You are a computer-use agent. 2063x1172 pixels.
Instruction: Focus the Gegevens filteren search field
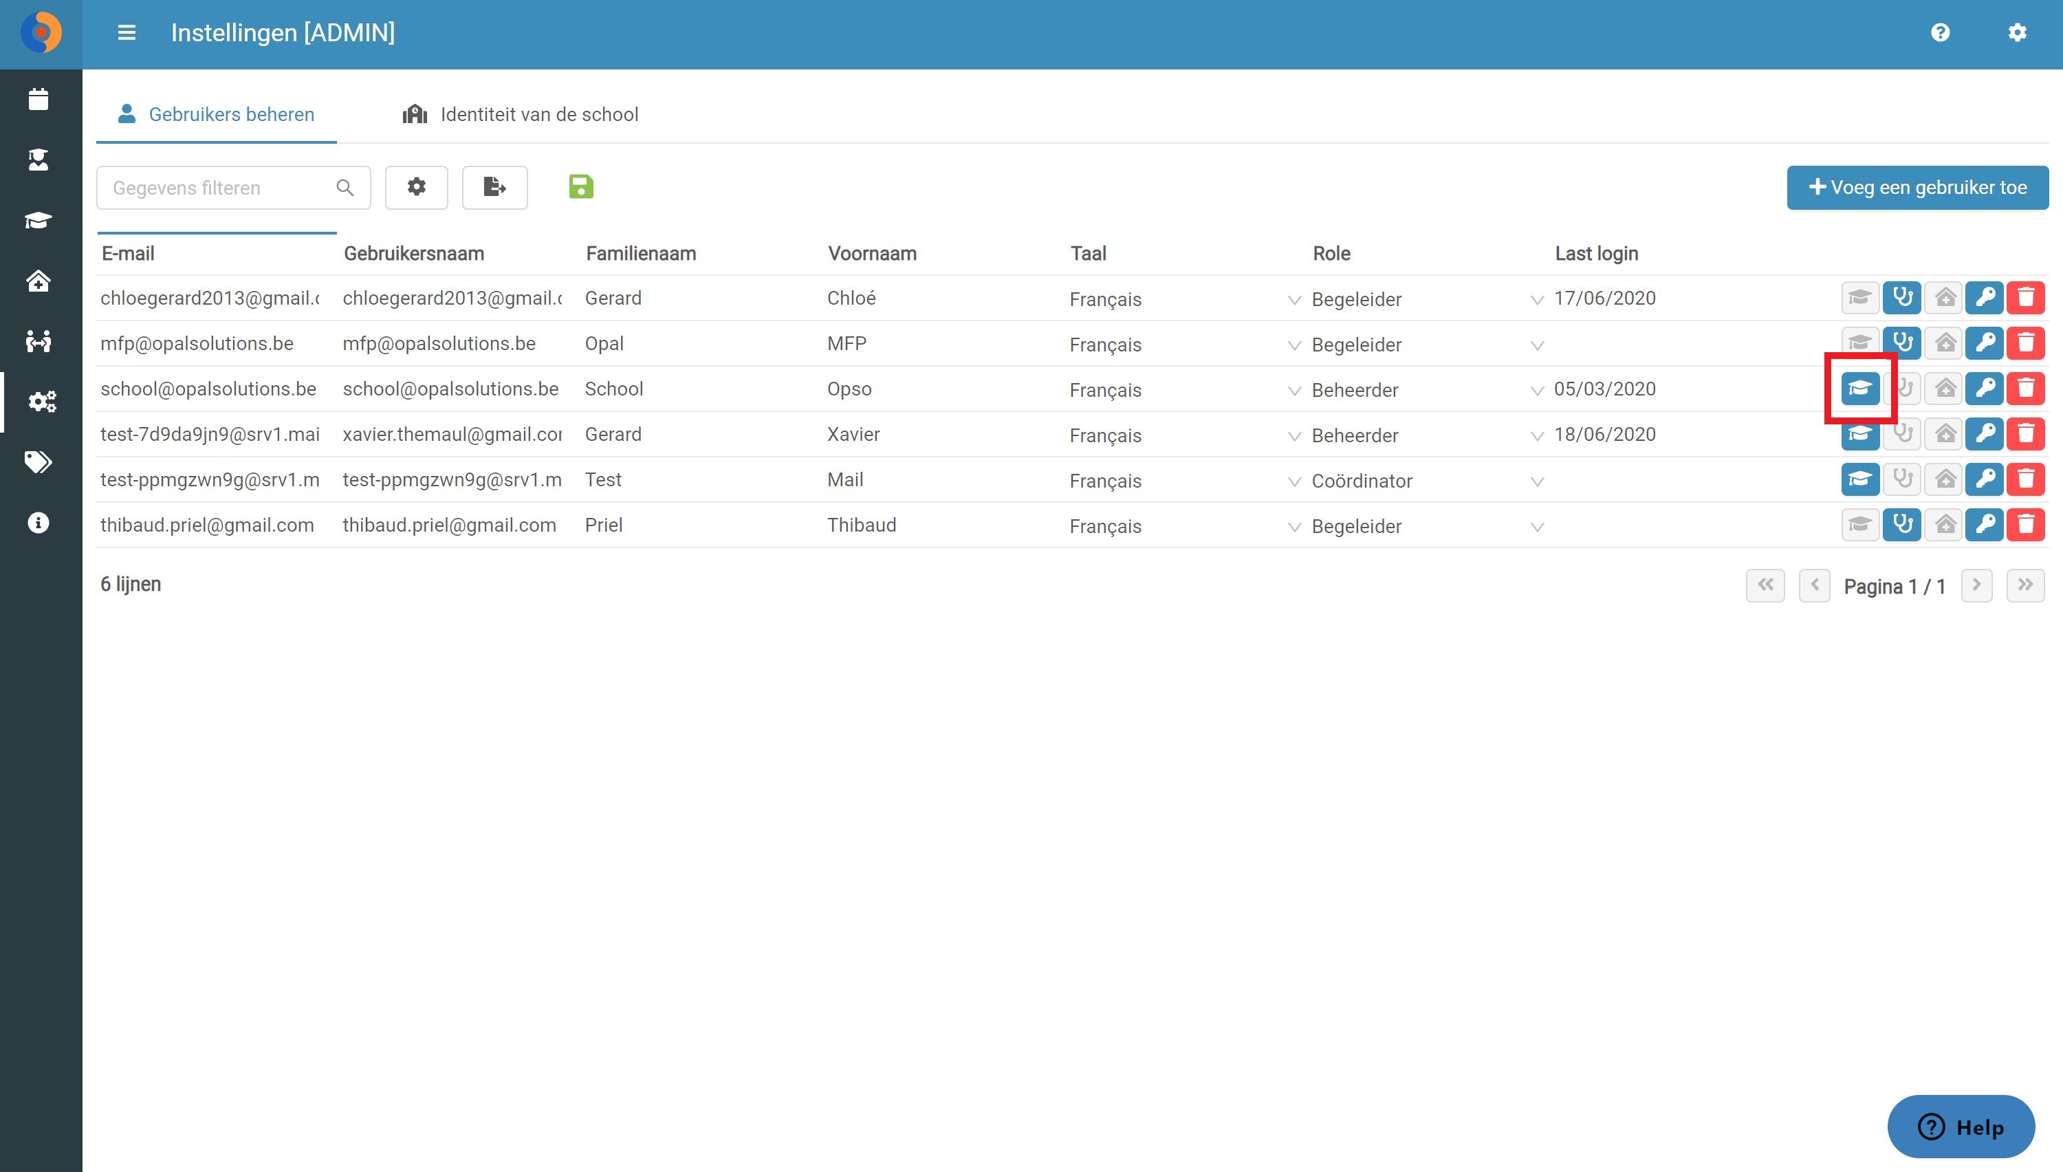tap(233, 188)
